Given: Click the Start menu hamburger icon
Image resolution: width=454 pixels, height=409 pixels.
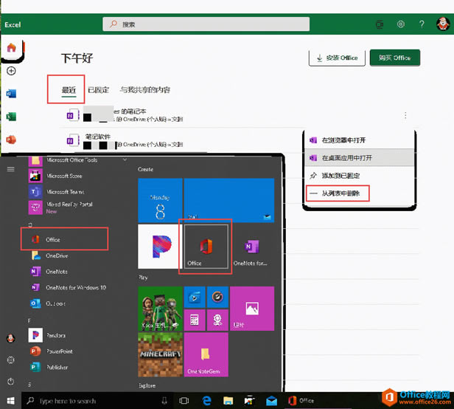Looking at the screenshot, I should tap(11, 169).
